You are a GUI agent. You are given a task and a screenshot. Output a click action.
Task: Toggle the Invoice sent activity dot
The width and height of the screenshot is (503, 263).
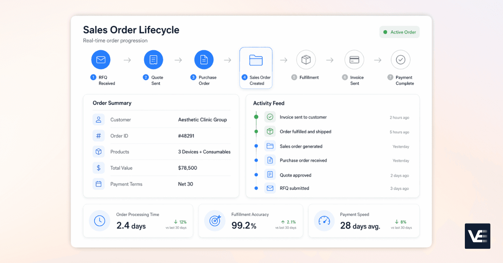[x=256, y=117]
